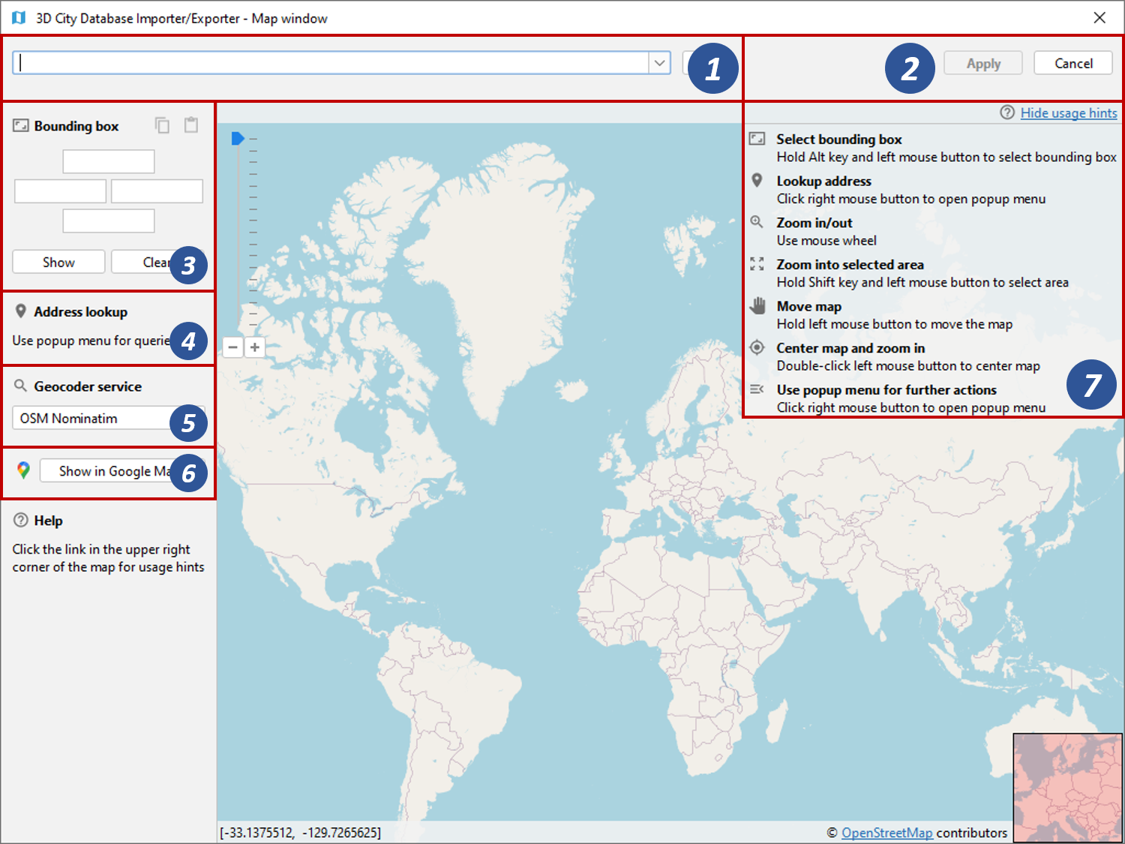Click the Help question mark icon
Image resolution: width=1125 pixels, height=844 pixels.
click(21, 520)
